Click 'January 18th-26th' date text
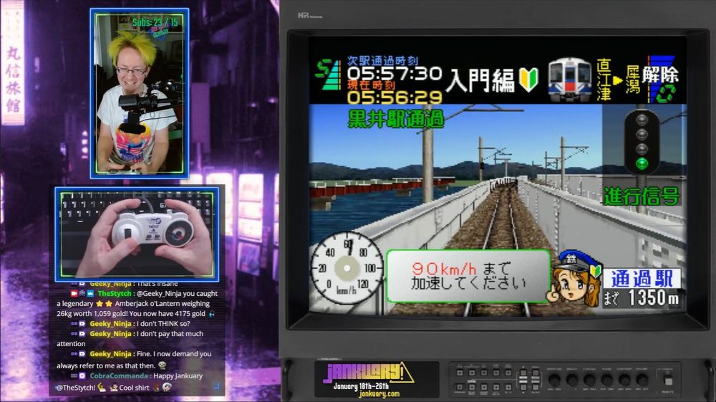This screenshot has height=402, width=716. [361, 386]
